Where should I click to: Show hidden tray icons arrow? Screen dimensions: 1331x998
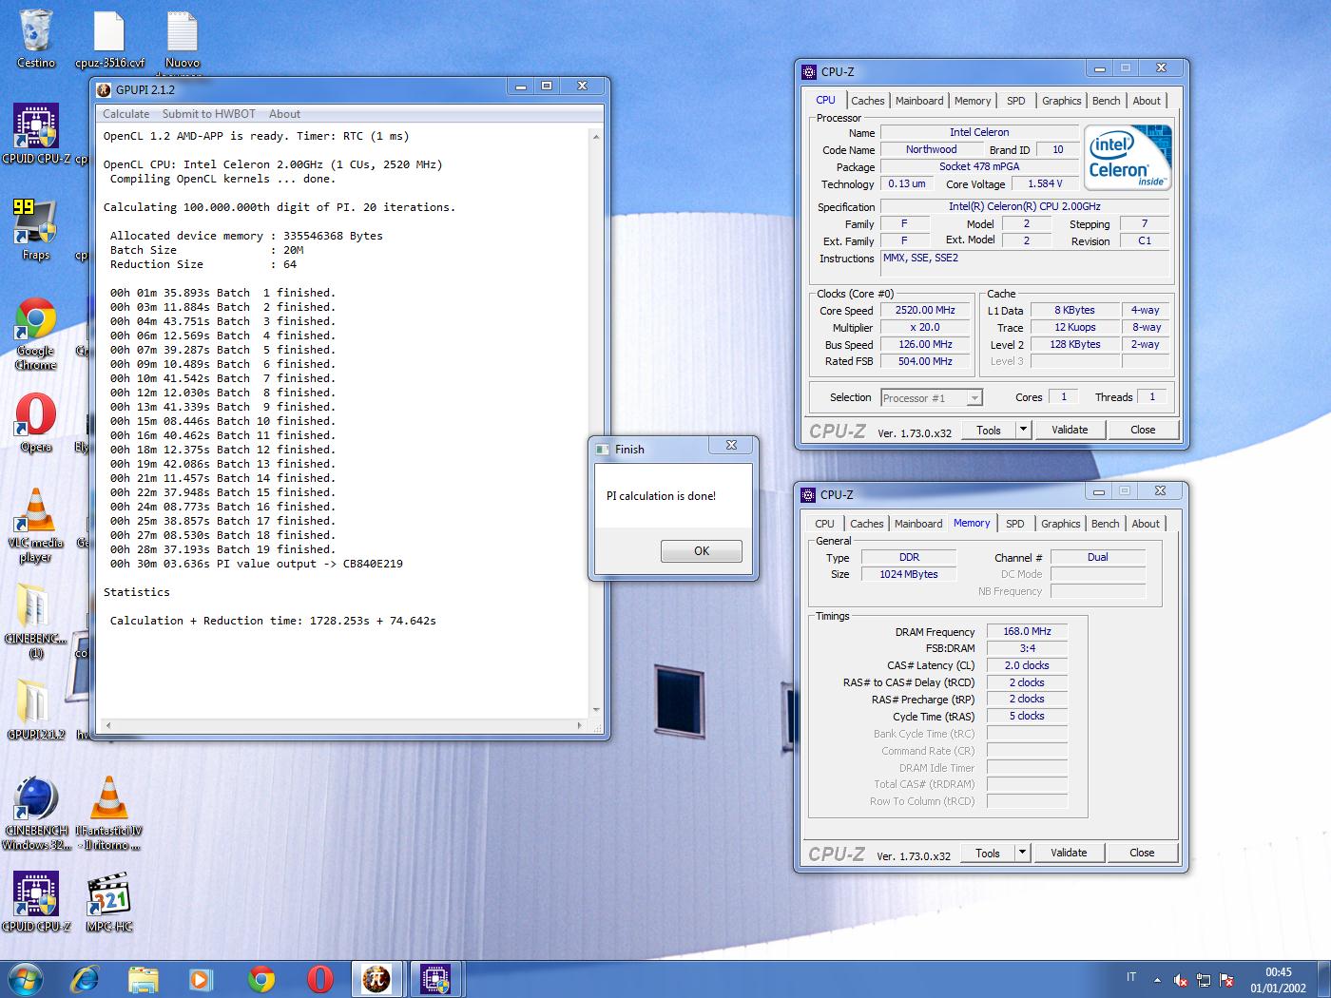(1157, 980)
